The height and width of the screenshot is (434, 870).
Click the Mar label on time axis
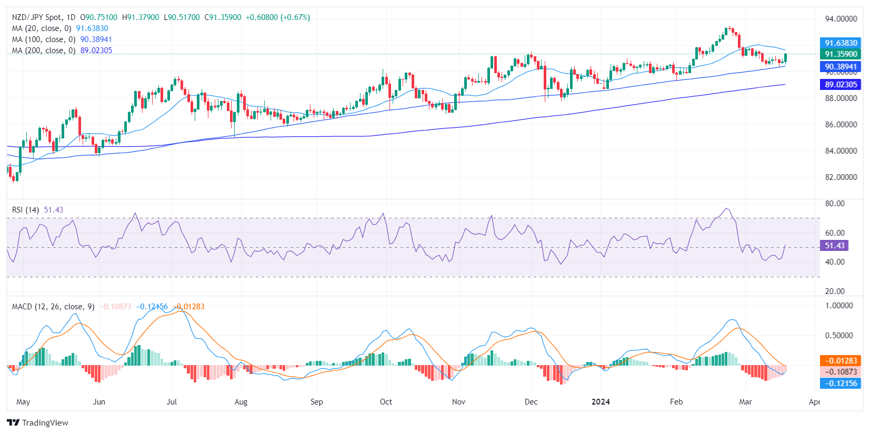pyautogui.click(x=745, y=402)
